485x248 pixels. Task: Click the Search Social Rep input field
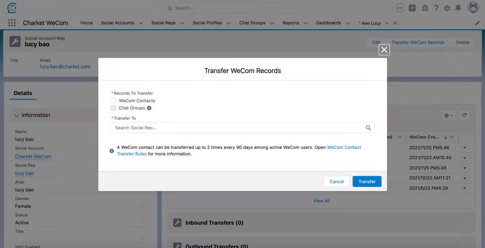[x=238, y=128]
